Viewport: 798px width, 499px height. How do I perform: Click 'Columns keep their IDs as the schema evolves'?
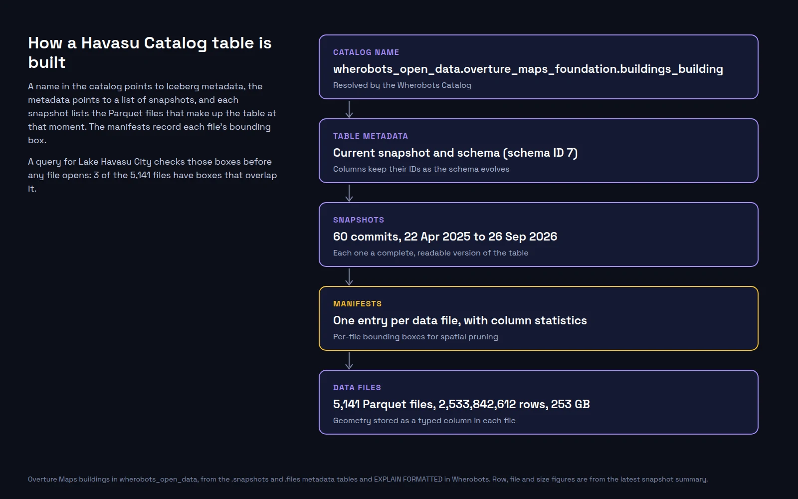point(421,169)
